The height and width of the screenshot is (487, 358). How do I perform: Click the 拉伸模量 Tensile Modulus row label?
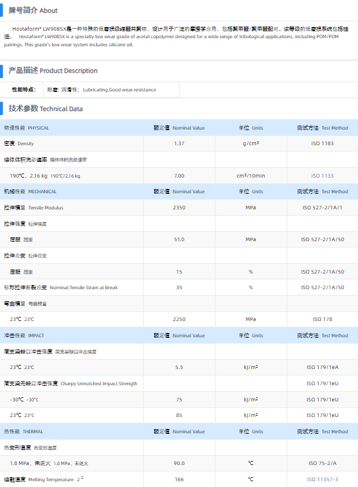pyautogui.click(x=34, y=208)
